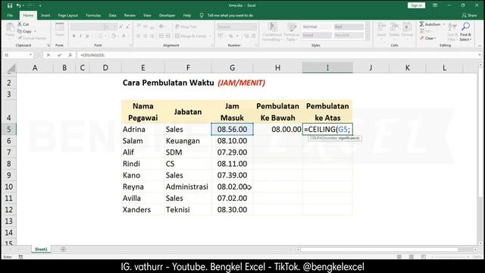Click Ribbon Display Options icon
Image resolution: width=485 pixels, height=273 pixels.
point(435,5)
